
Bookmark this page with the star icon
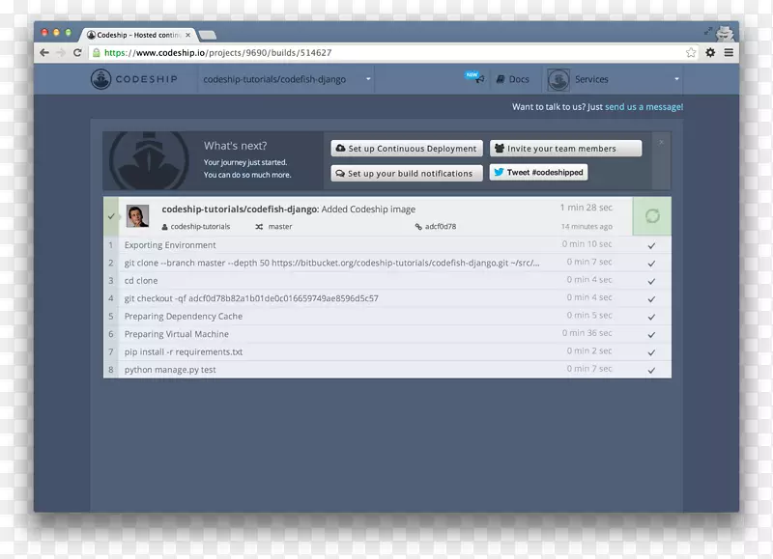tap(691, 53)
